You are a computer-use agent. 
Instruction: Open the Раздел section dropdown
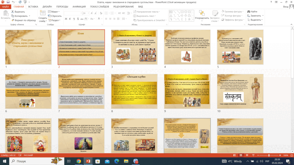tap(54, 20)
